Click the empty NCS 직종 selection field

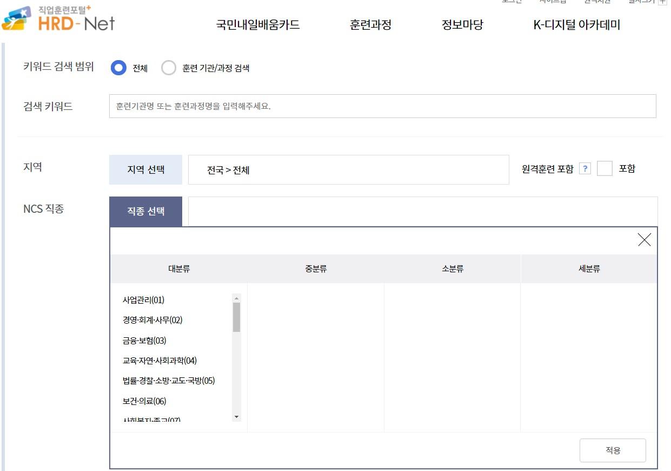(423, 212)
